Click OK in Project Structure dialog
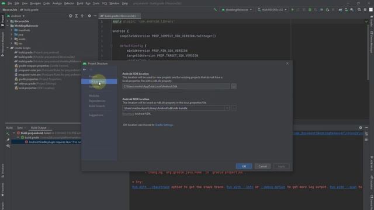374x210 pixels. [x=244, y=166]
